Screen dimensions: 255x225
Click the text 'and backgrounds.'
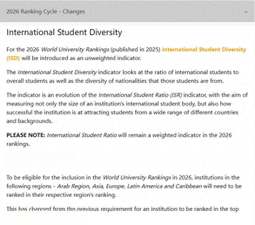click(30, 121)
